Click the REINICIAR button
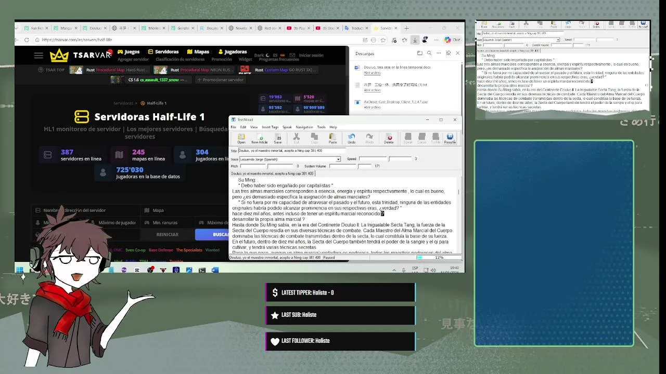The height and width of the screenshot is (374, 666). click(168, 234)
